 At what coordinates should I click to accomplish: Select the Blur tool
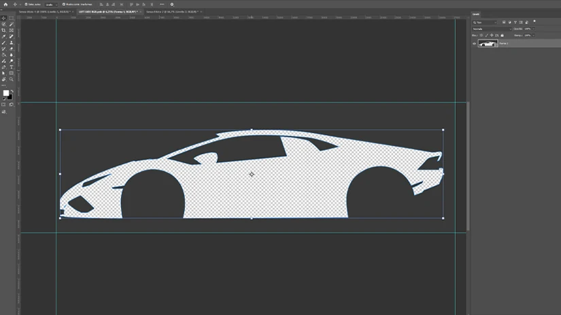[x=12, y=54]
